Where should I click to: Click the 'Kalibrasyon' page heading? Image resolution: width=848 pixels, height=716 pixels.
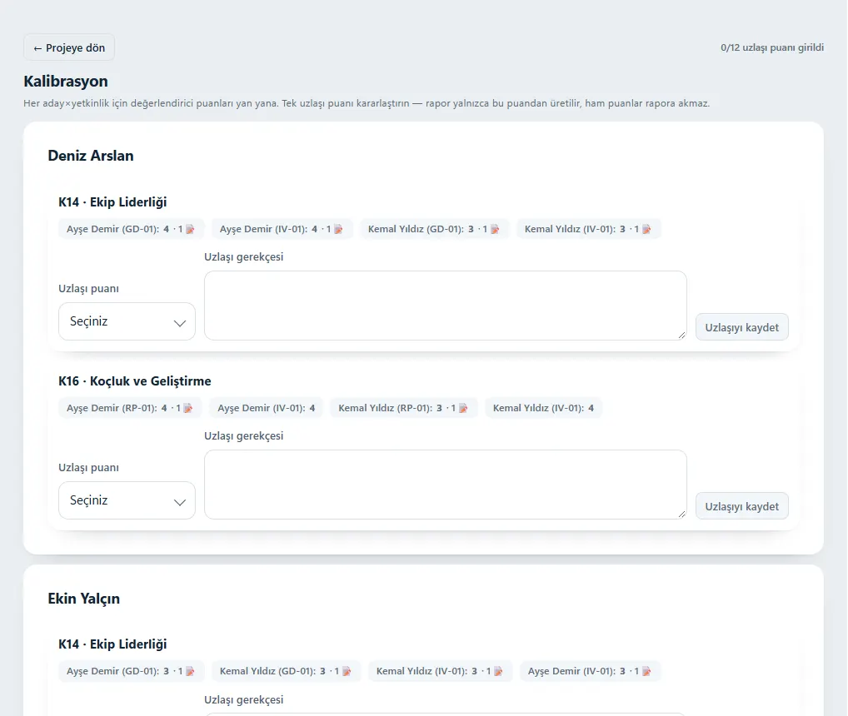[x=66, y=81]
